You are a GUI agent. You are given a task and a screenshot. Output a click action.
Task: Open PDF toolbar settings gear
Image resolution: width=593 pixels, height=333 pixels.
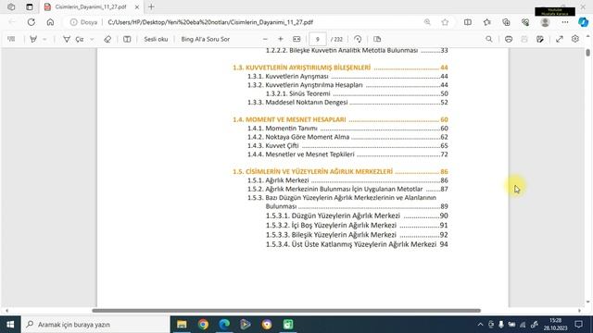[x=575, y=39]
